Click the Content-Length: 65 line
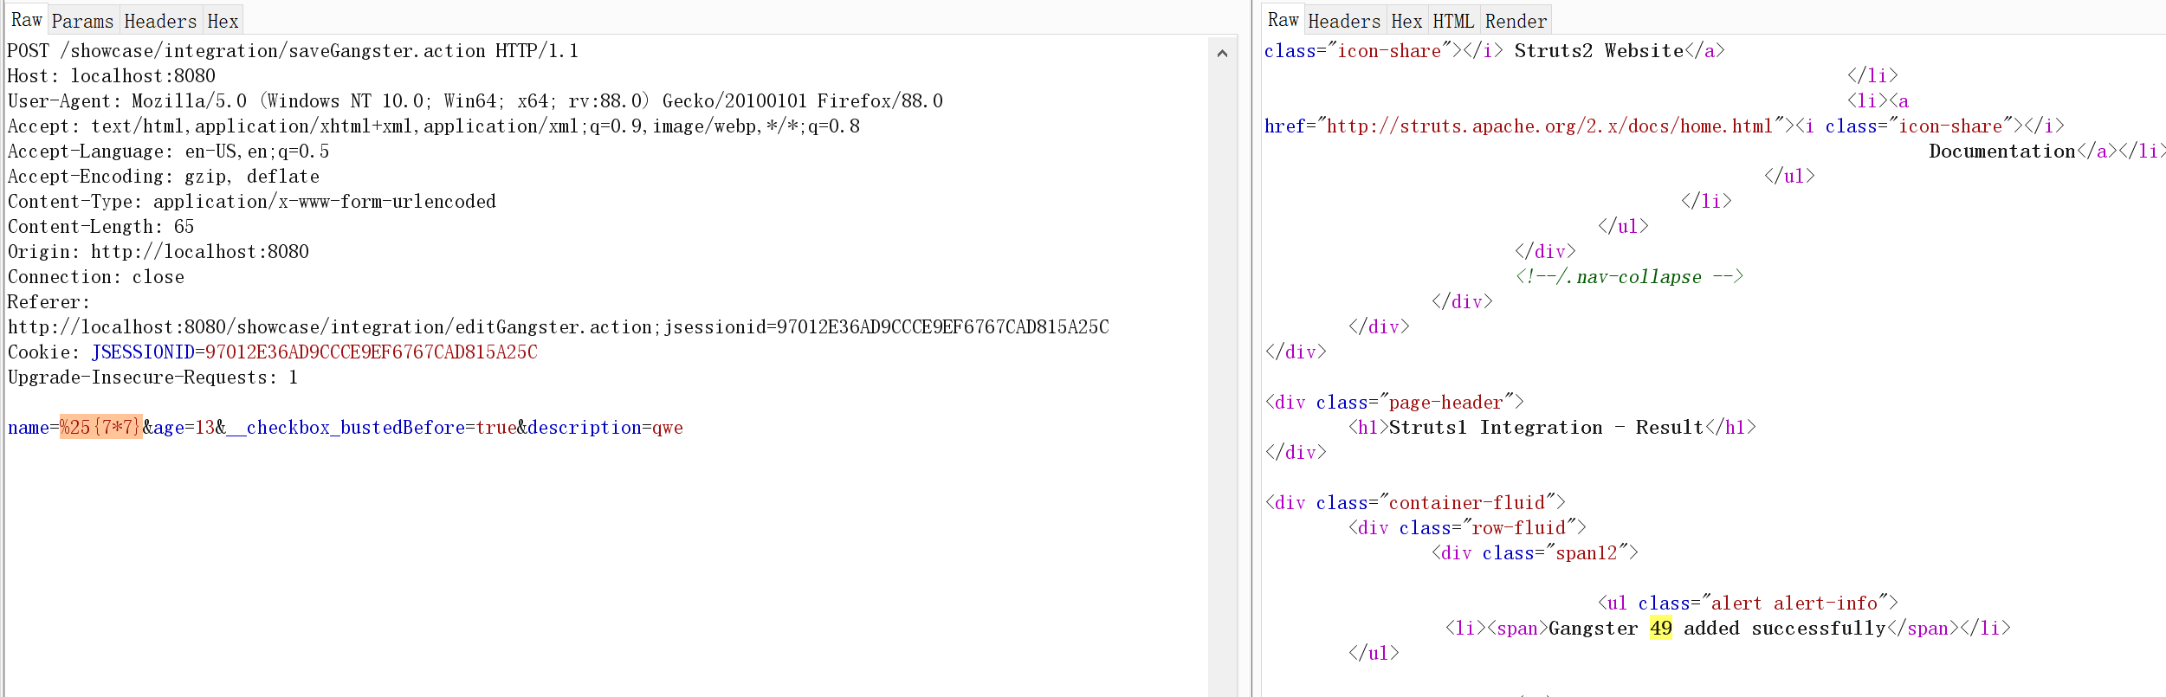The width and height of the screenshot is (2166, 697). (x=101, y=227)
